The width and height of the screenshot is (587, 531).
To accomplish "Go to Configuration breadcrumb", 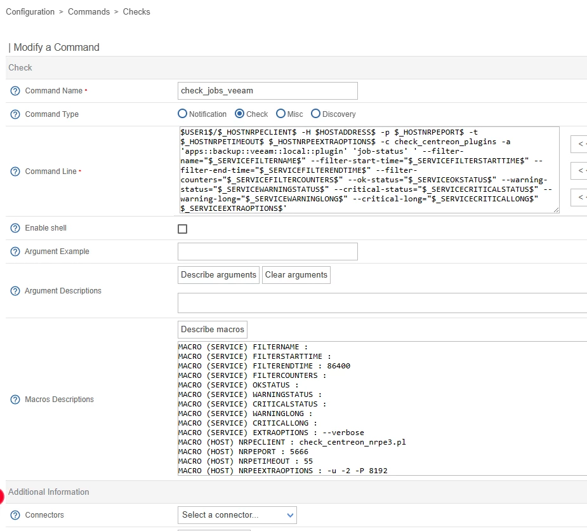I will point(30,12).
